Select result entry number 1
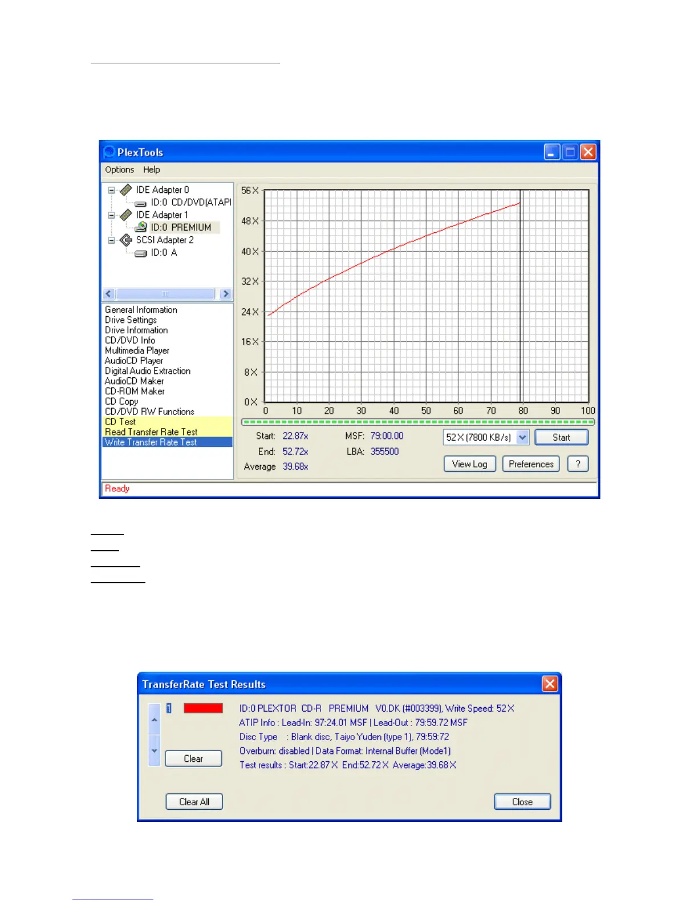This screenshot has width=698, height=904. click(169, 708)
